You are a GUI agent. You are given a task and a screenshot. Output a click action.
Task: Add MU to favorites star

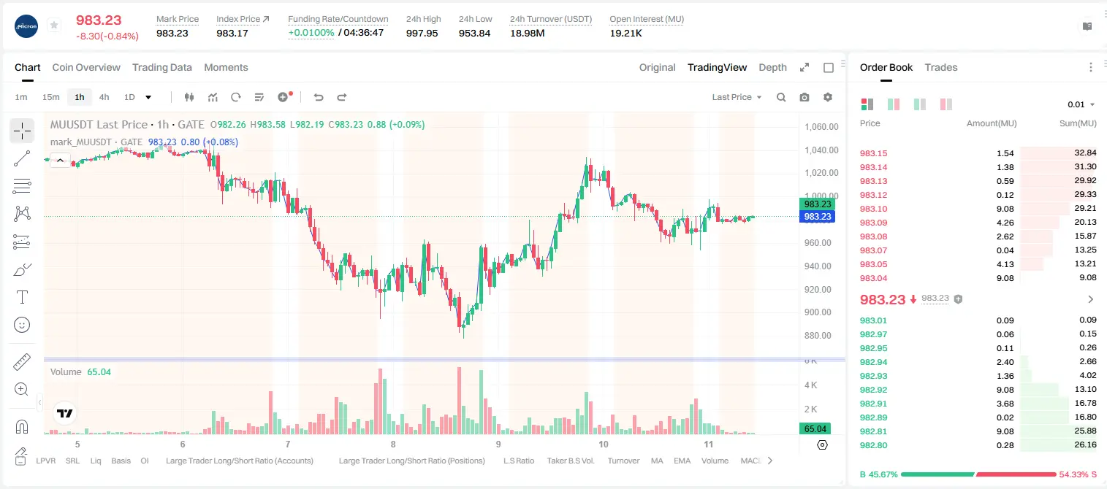click(54, 26)
